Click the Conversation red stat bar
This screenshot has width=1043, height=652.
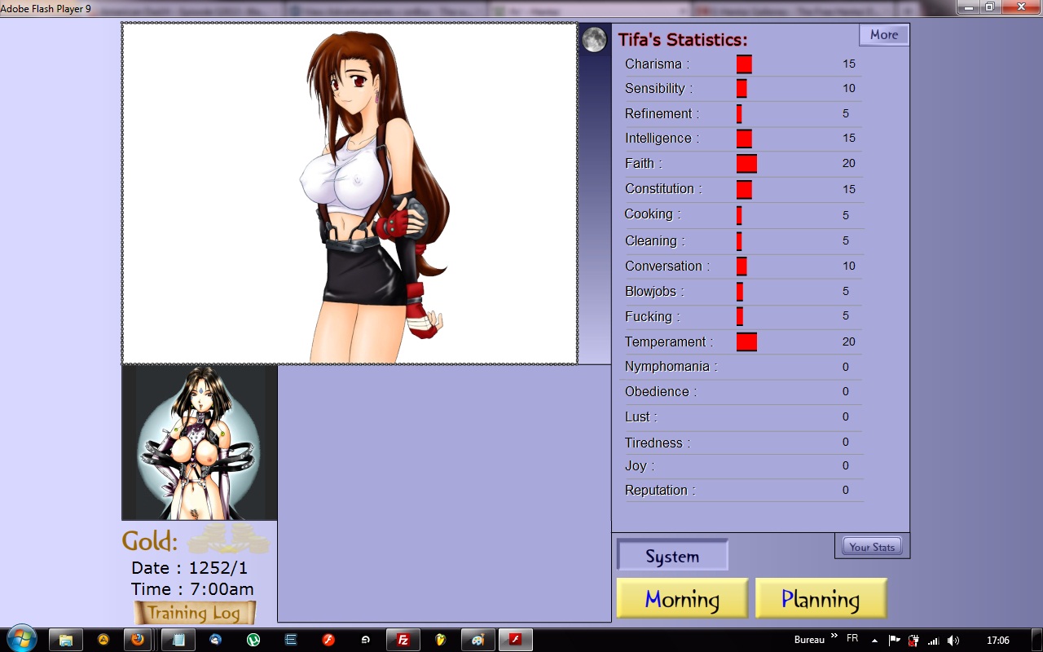click(742, 266)
